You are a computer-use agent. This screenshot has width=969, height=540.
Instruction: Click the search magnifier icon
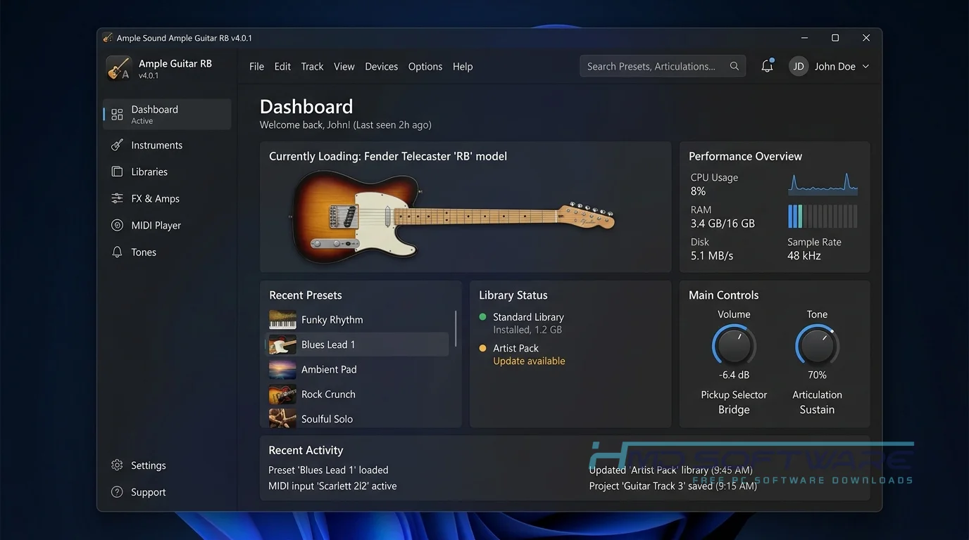click(x=734, y=66)
